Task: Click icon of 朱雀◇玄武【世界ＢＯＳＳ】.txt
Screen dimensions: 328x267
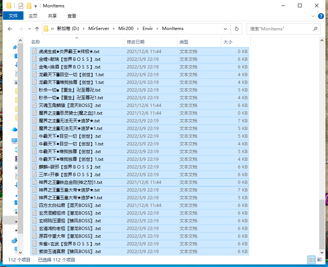Action: (x=34, y=244)
